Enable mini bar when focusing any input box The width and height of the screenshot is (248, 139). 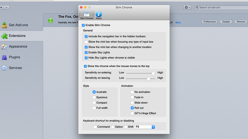click(86, 42)
